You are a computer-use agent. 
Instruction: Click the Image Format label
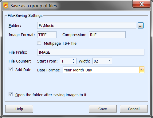pyautogui.click(x=22, y=35)
